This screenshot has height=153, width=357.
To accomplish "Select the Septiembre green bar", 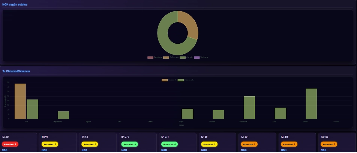I will click(63, 115).
